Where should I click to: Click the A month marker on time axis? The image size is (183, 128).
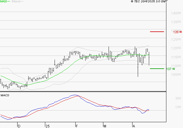133,126
